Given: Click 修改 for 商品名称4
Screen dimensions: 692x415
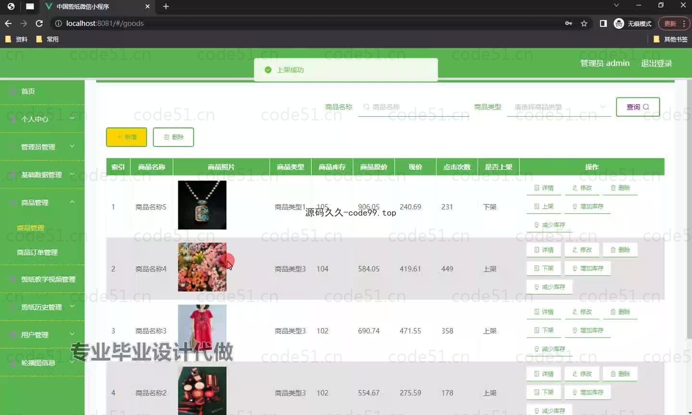Looking at the screenshot, I should [x=582, y=250].
